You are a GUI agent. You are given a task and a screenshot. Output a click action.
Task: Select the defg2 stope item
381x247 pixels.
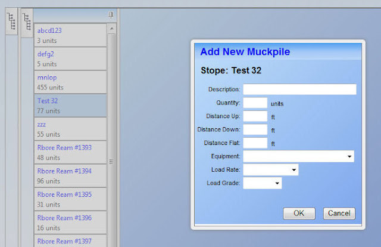coord(70,58)
